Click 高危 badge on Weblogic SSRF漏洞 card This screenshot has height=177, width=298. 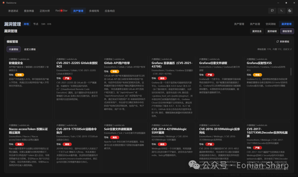[162, 144]
